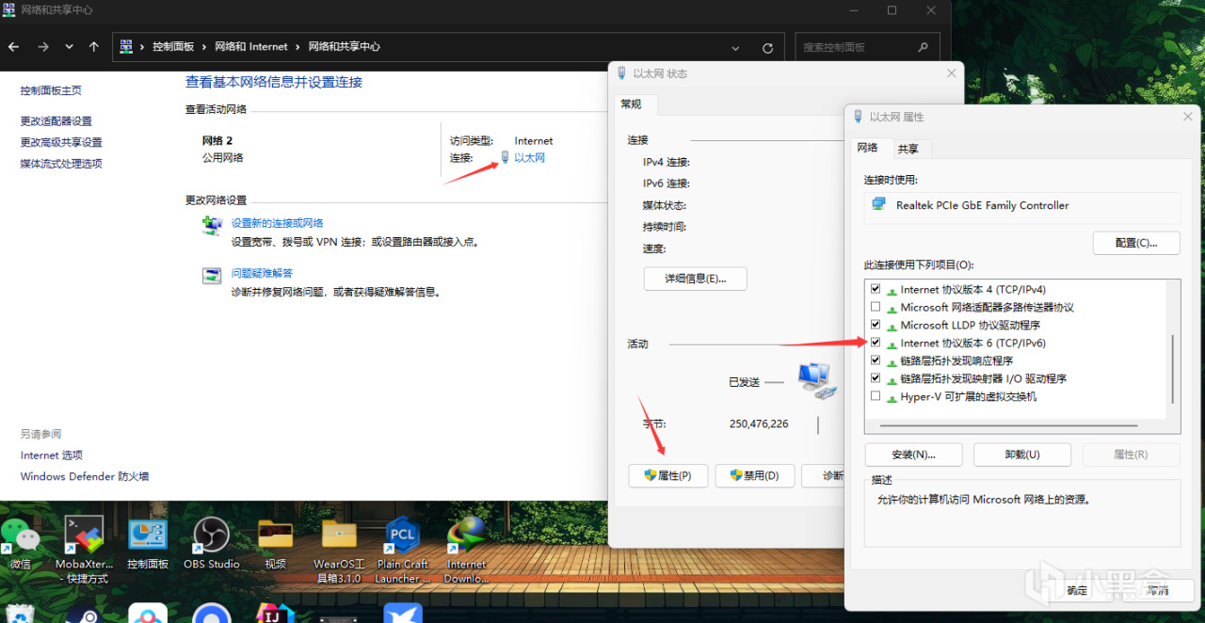Expand chevron after 网络和 Internet breadcrumb
This screenshot has height=623, width=1205.
pos(298,46)
